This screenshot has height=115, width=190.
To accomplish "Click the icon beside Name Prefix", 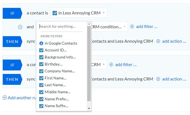I will 41,99.
